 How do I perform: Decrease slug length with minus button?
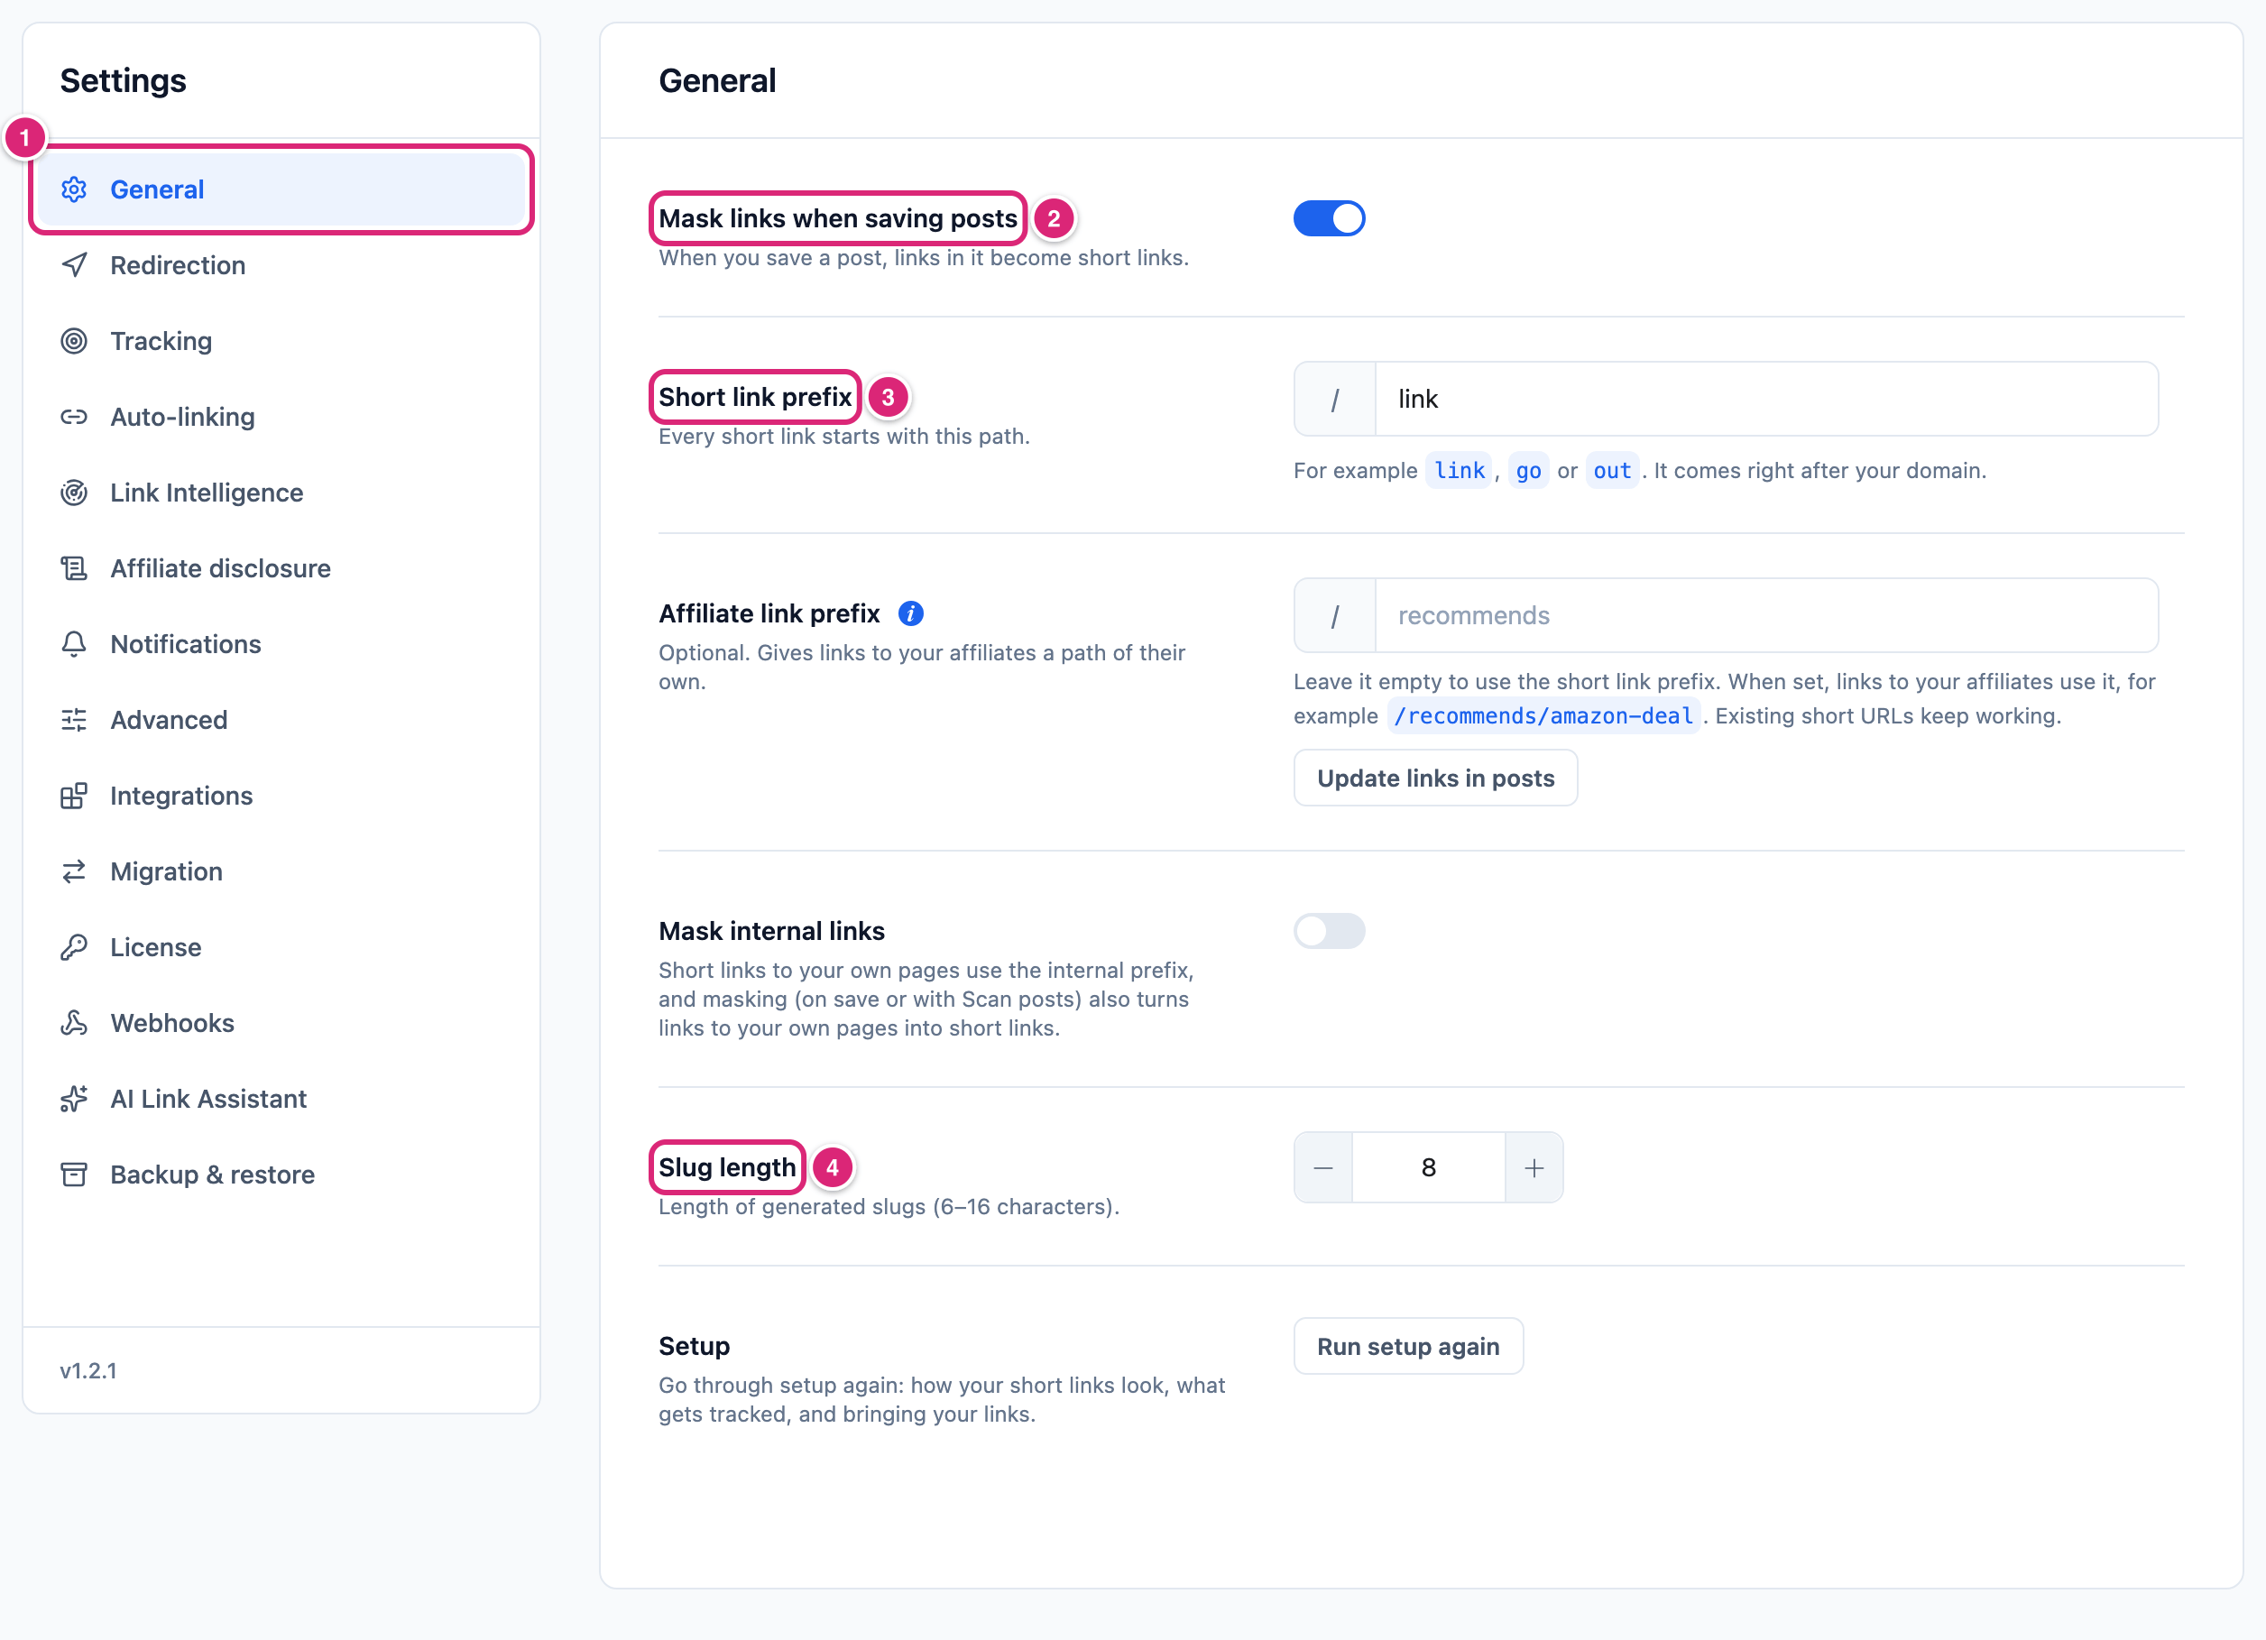tap(1322, 1167)
